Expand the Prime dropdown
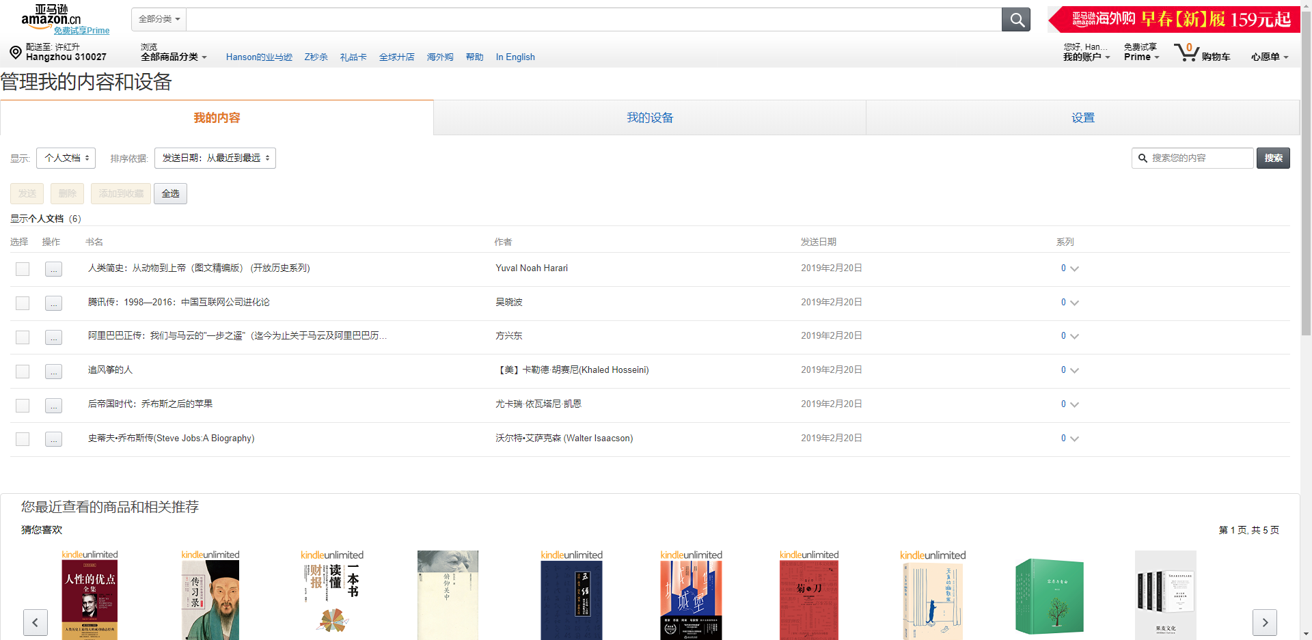Screen dimensions: 1312x640 point(1141,57)
